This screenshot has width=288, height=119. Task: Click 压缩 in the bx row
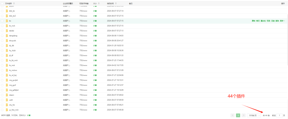[x=273, y=21]
